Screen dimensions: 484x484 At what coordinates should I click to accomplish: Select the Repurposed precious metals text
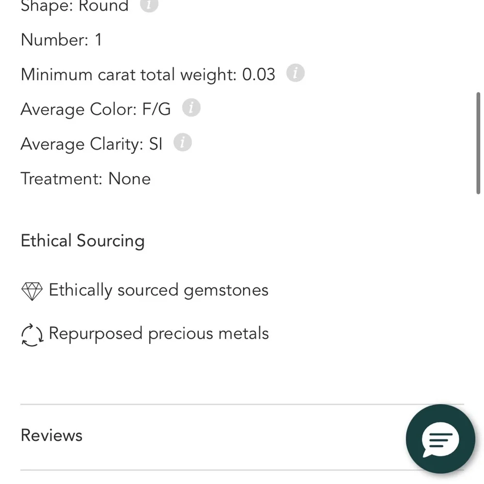click(x=159, y=333)
